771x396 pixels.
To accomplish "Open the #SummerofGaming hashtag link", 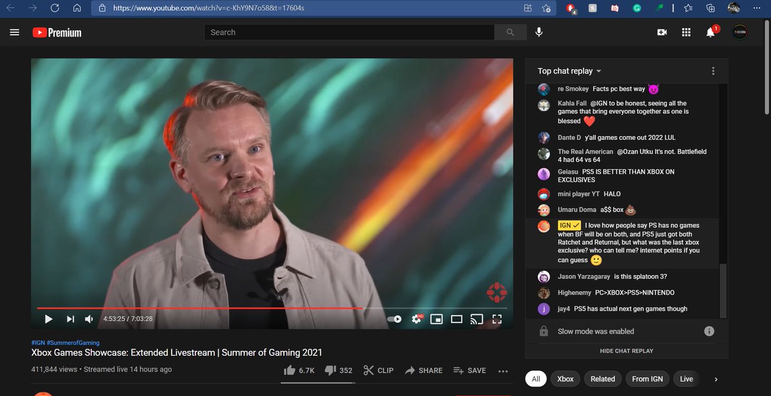I will 73,343.
